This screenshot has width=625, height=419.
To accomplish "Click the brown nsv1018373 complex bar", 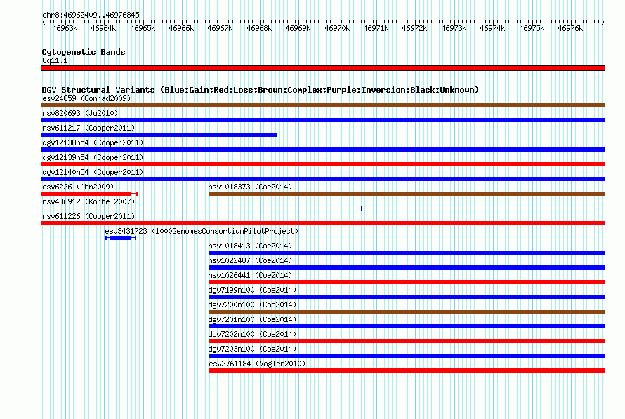I will (x=407, y=194).
